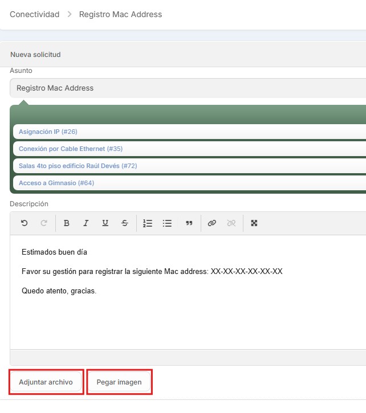366x413 pixels.
Task: Toggle strikethrough formatting in description editor
Action: tap(125, 223)
